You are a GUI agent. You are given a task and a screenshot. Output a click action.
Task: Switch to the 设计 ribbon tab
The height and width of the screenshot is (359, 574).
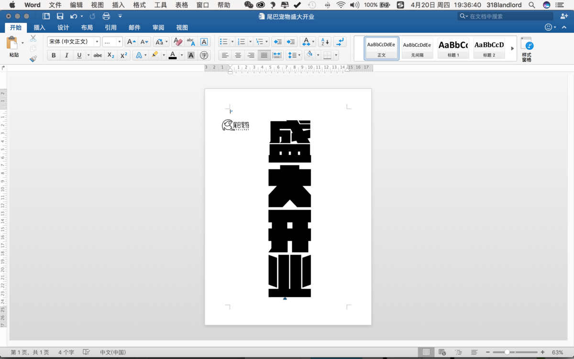tap(63, 27)
